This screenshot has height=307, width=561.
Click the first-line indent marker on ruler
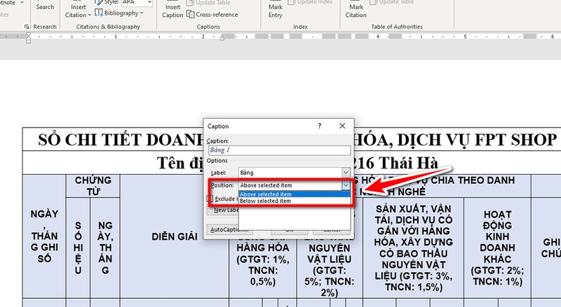(x=28, y=35)
